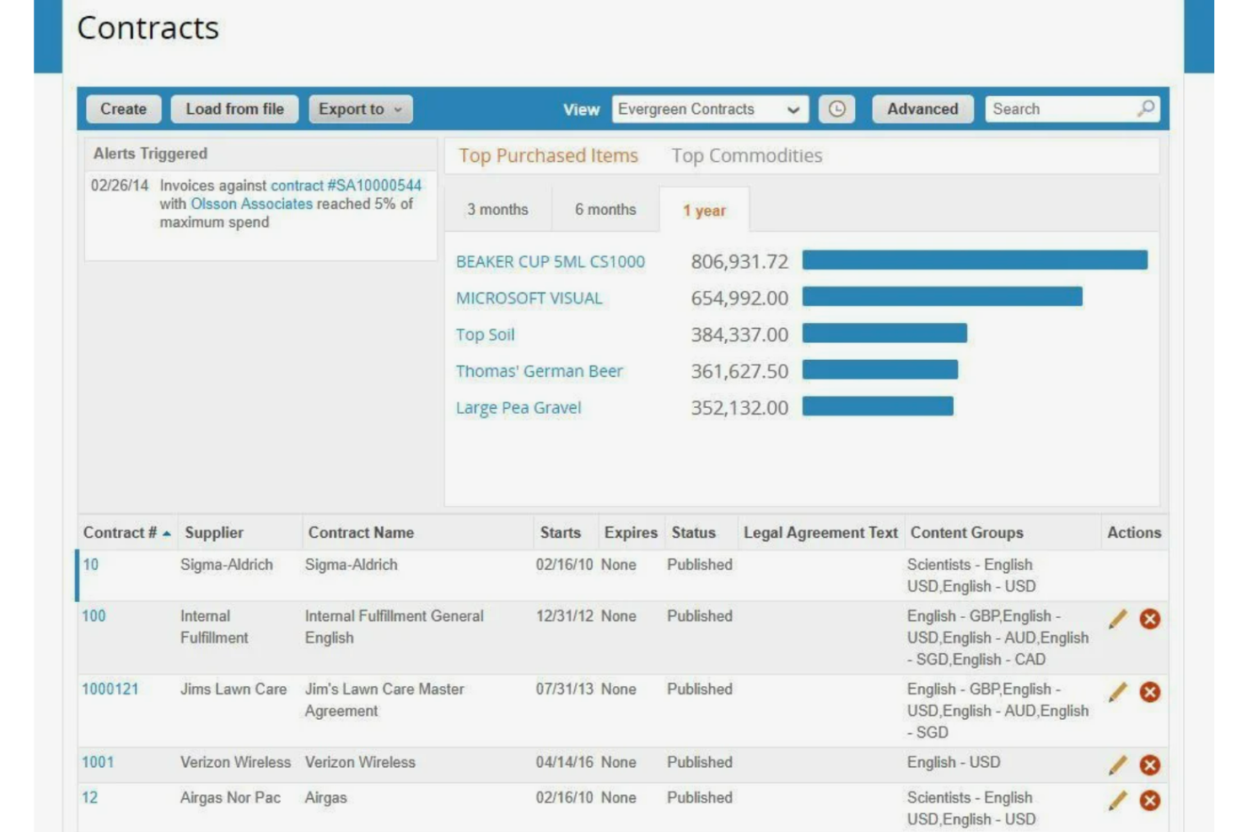Open the Export to dropdown
Viewport: 1248px width, 832px height.
point(360,109)
